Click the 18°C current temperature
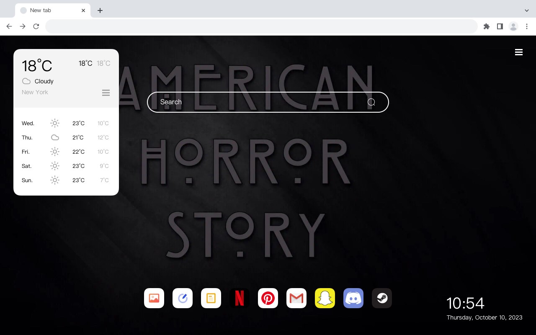 tap(37, 65)
